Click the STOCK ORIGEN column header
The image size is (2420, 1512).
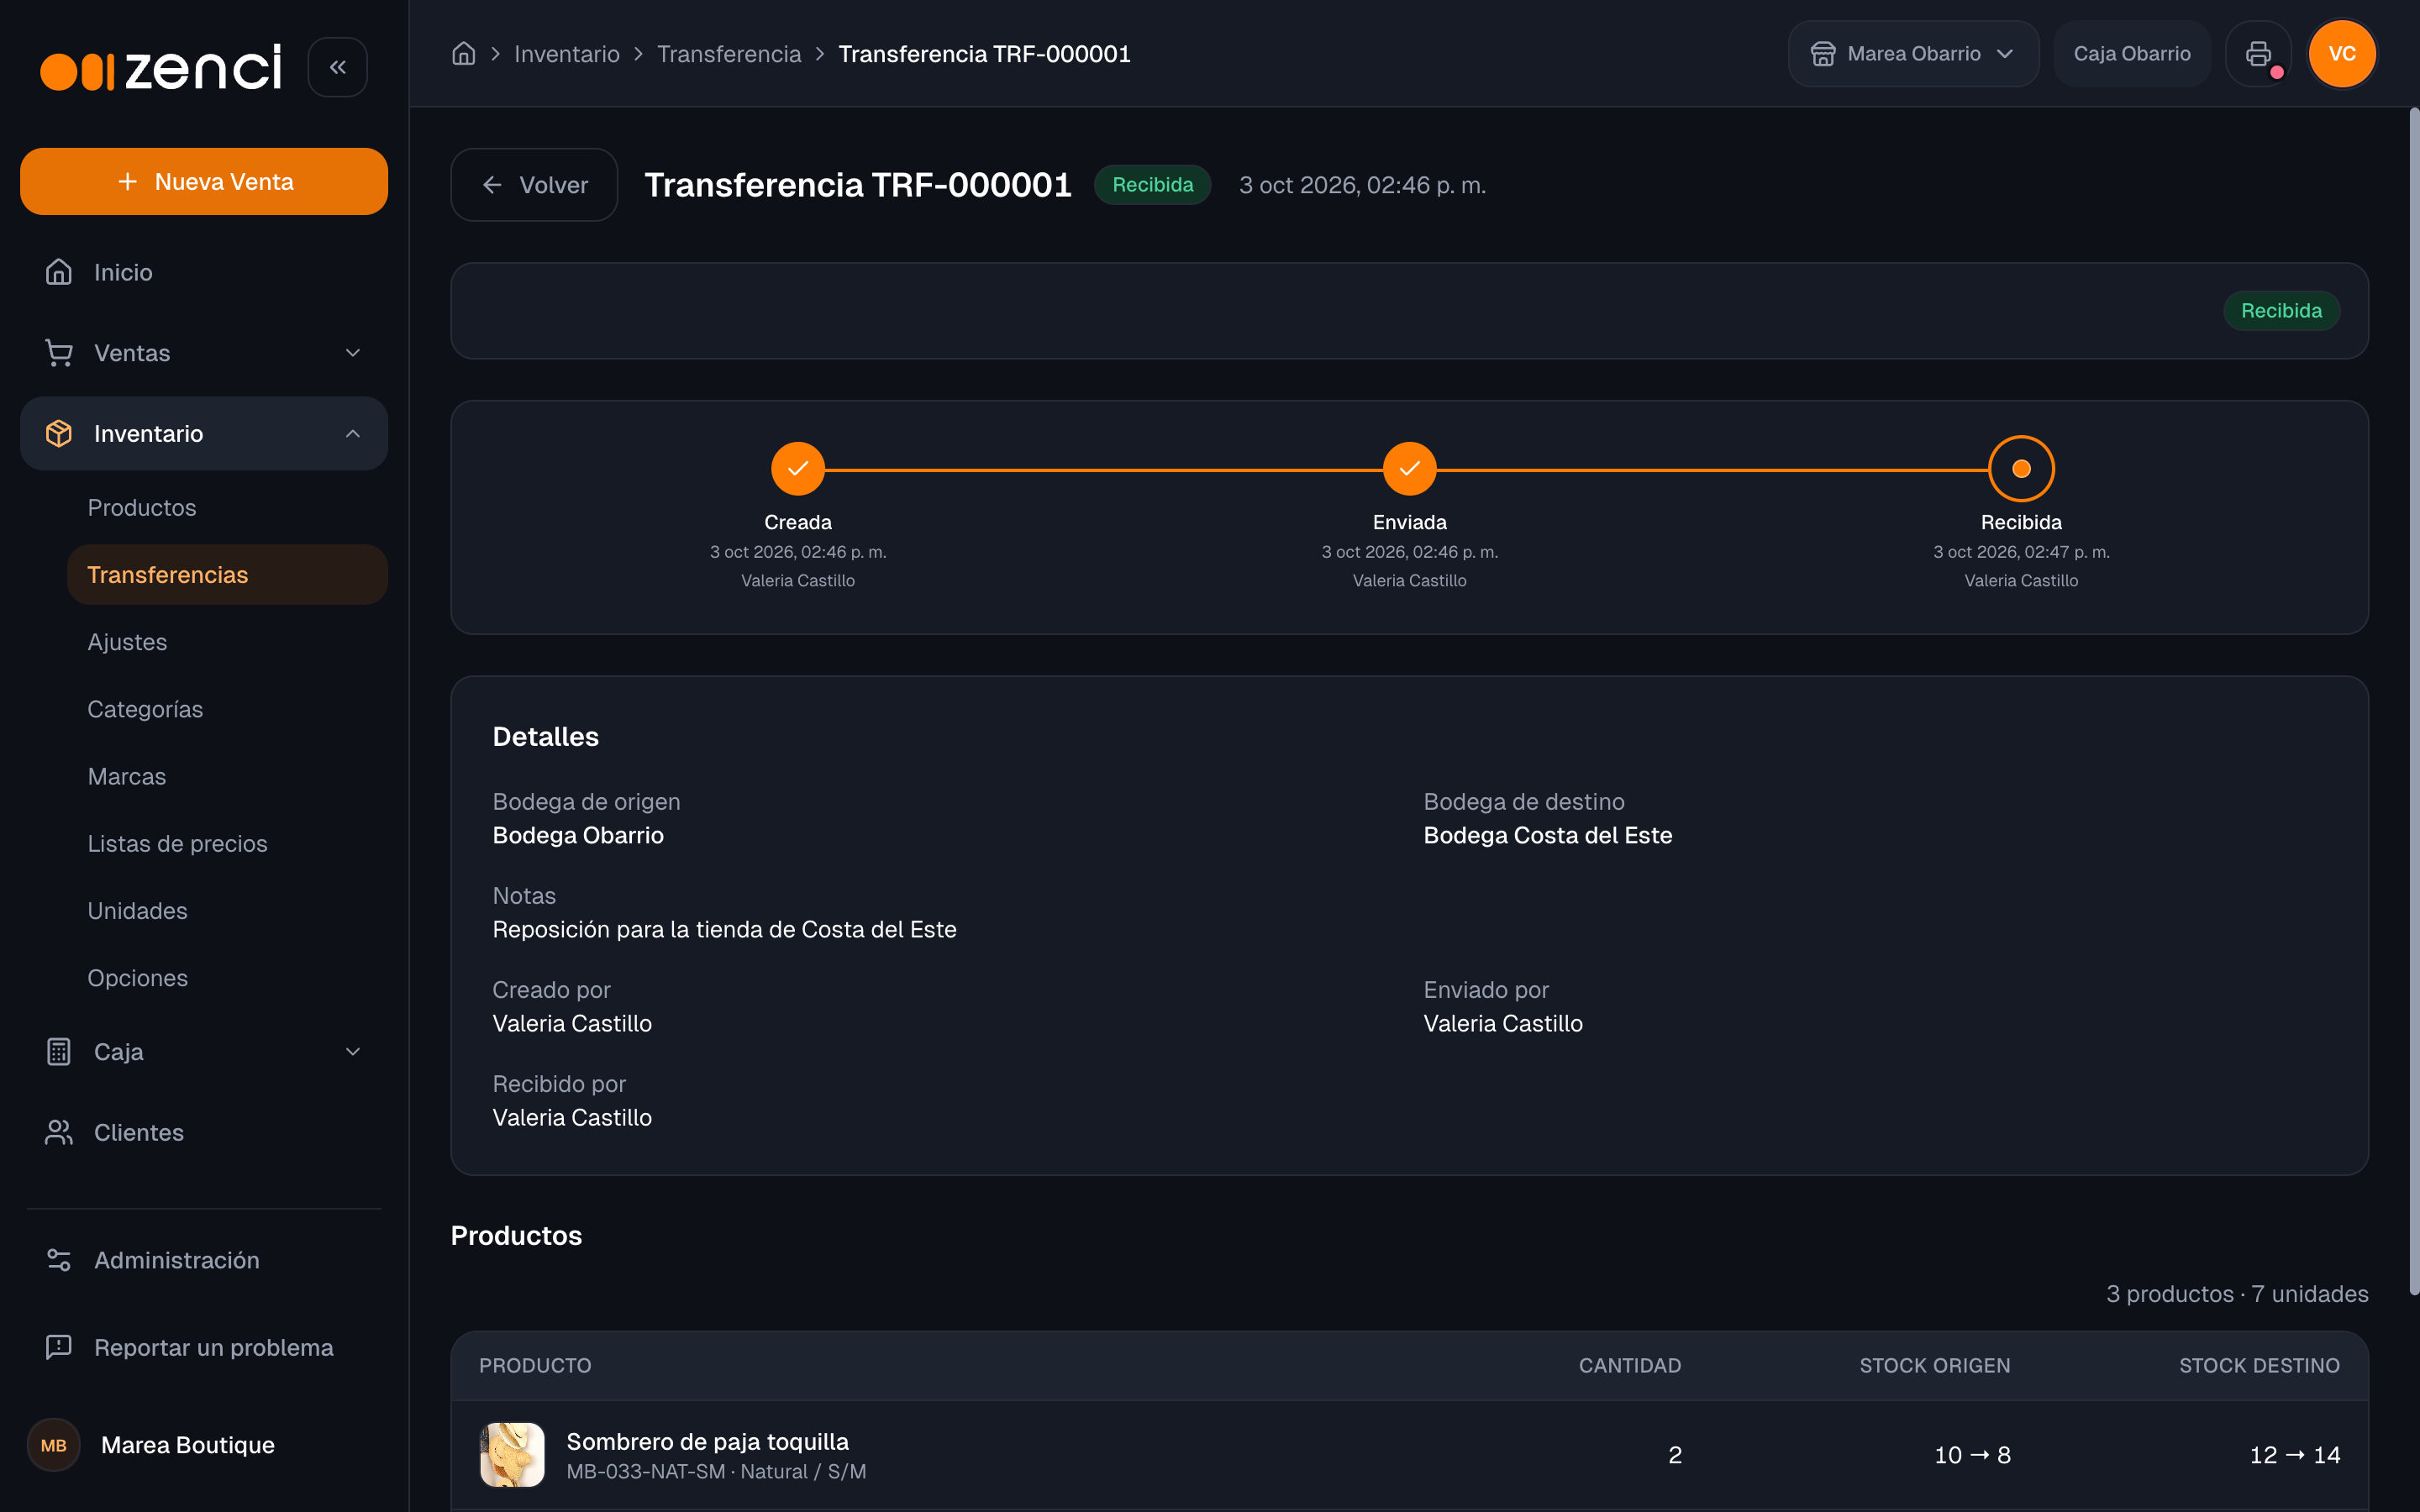[1934, 1366]
